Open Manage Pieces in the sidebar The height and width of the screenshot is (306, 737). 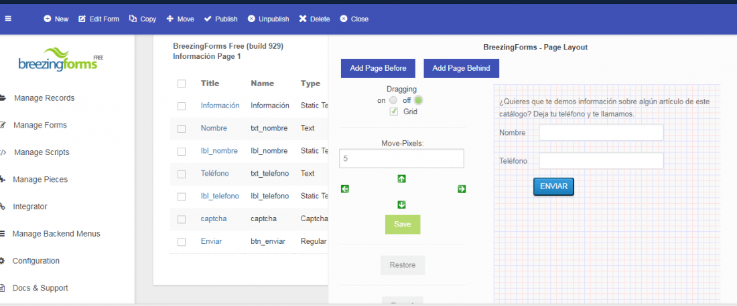[40, 180]
